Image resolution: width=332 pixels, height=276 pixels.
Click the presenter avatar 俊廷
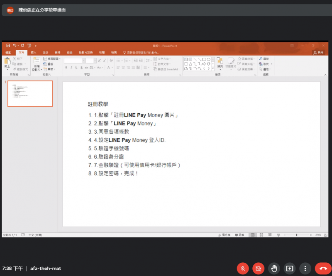tap(10, 10)
